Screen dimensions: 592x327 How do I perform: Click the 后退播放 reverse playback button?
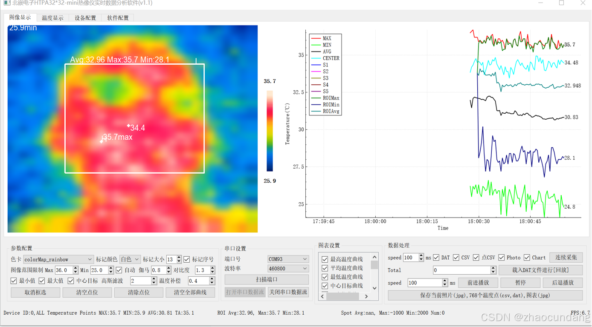pos(563,283)
